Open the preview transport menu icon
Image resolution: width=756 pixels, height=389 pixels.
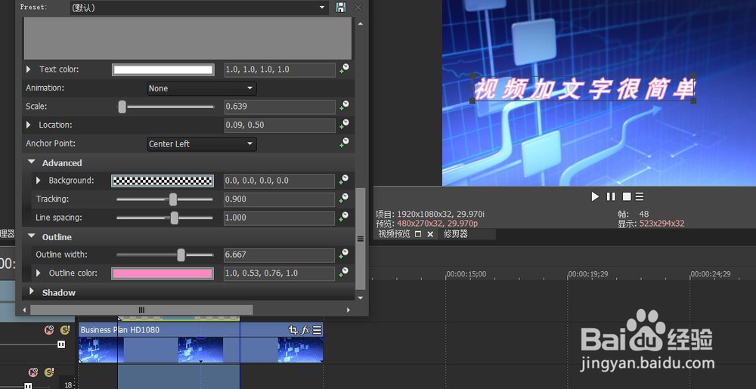pos(640,196)
